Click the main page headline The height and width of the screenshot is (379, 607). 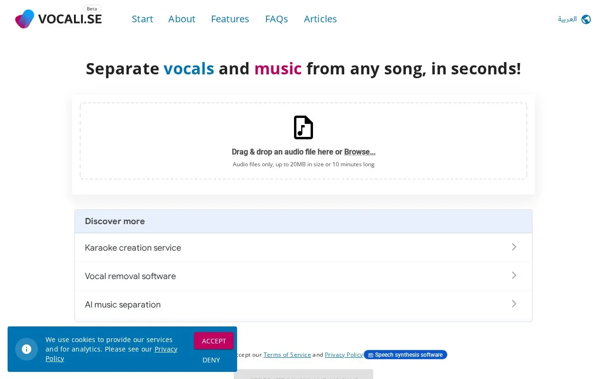(x=303, y=69)
